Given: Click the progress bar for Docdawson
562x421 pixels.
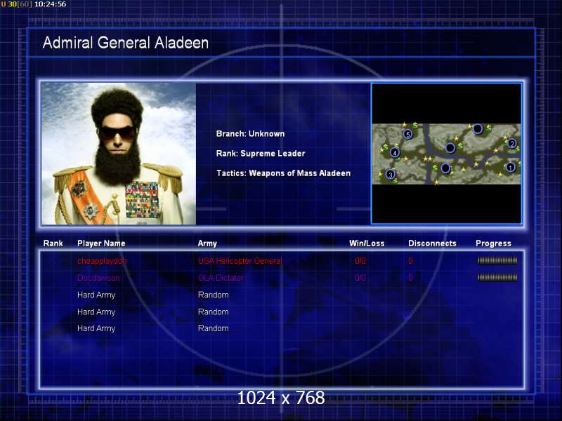Looking at the screenshot, I should point(497,277).
